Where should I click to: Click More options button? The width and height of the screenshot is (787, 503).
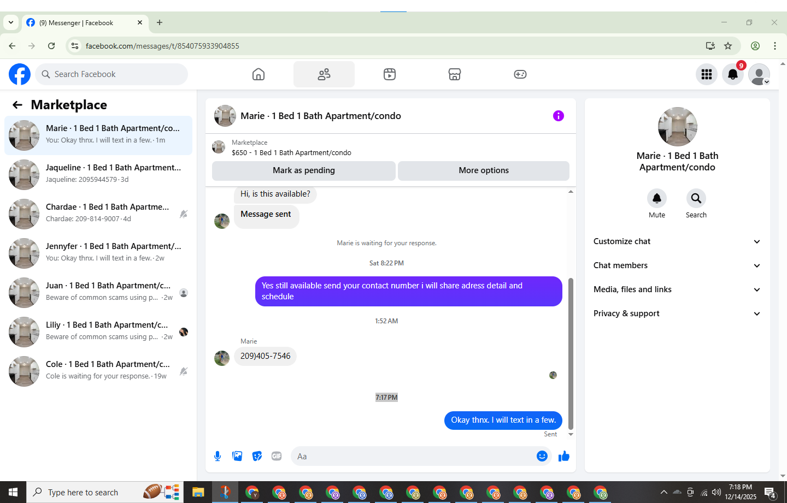(484, 170)
